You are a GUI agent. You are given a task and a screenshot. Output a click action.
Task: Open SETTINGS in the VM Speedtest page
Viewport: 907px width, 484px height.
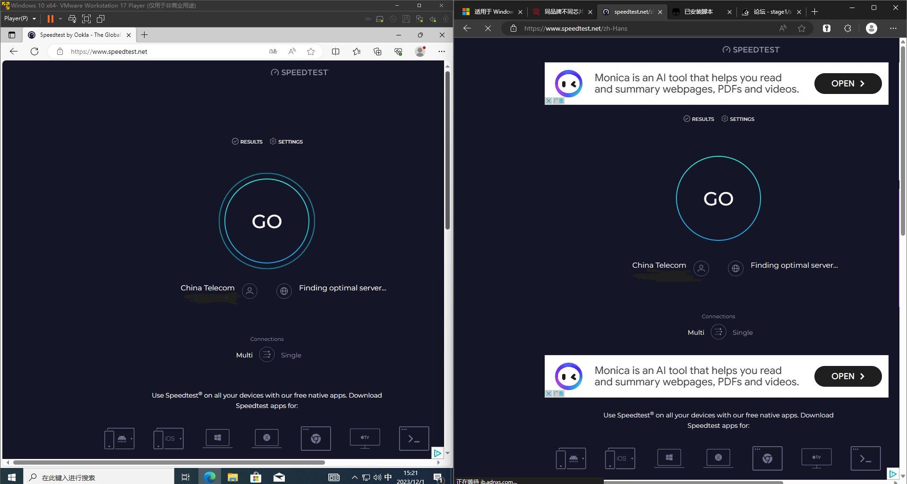coord(286,142)
